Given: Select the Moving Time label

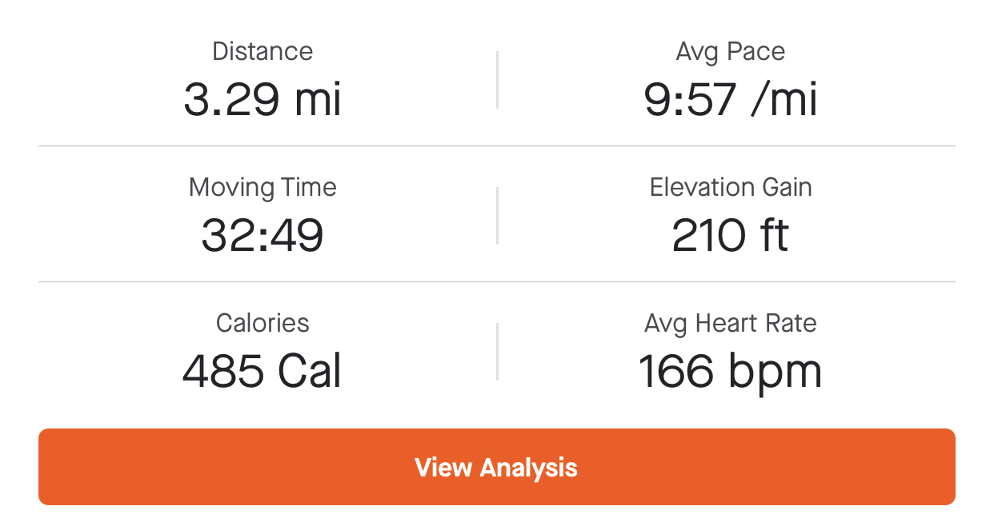Looking at the screenshot, I should pos(263,187).
